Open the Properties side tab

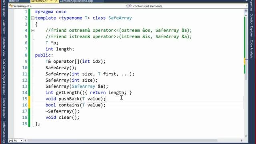(x=252, y=5)
